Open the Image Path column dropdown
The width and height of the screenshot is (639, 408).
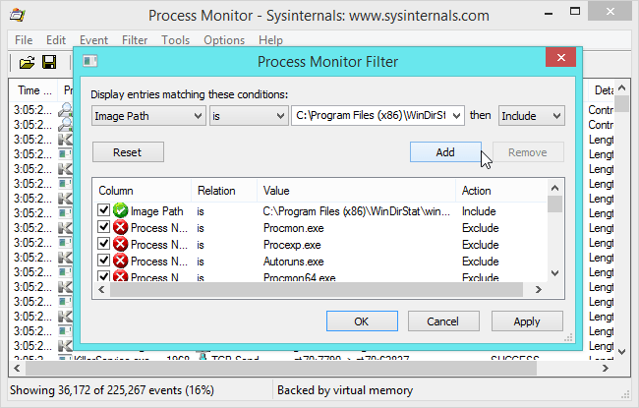148,116
